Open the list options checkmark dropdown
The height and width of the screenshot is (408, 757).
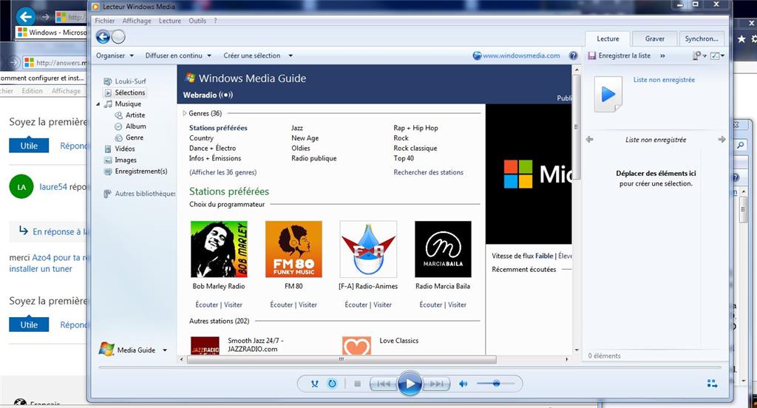[717, 55]
